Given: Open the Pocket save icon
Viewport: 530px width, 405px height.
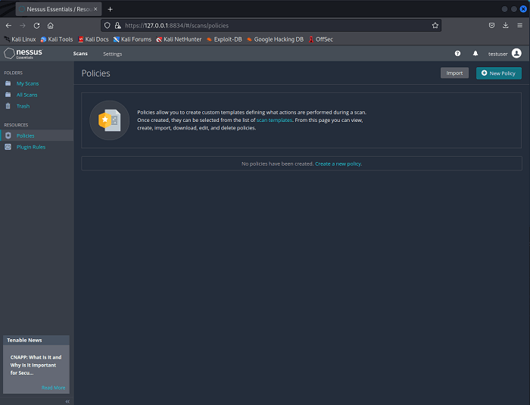Looking at the screenshot, I should 492,25.
